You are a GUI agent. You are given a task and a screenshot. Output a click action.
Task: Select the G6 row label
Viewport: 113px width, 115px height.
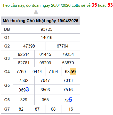(x=7, y=100)
